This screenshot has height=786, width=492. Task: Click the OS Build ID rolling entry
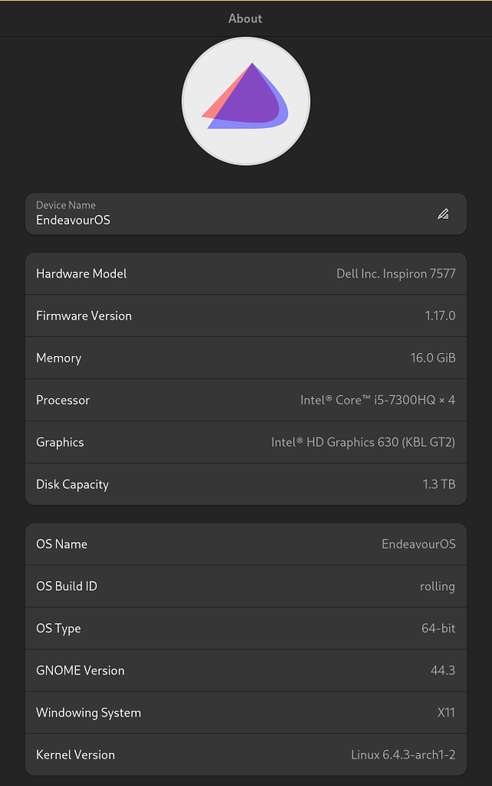[x=246, y=586]
